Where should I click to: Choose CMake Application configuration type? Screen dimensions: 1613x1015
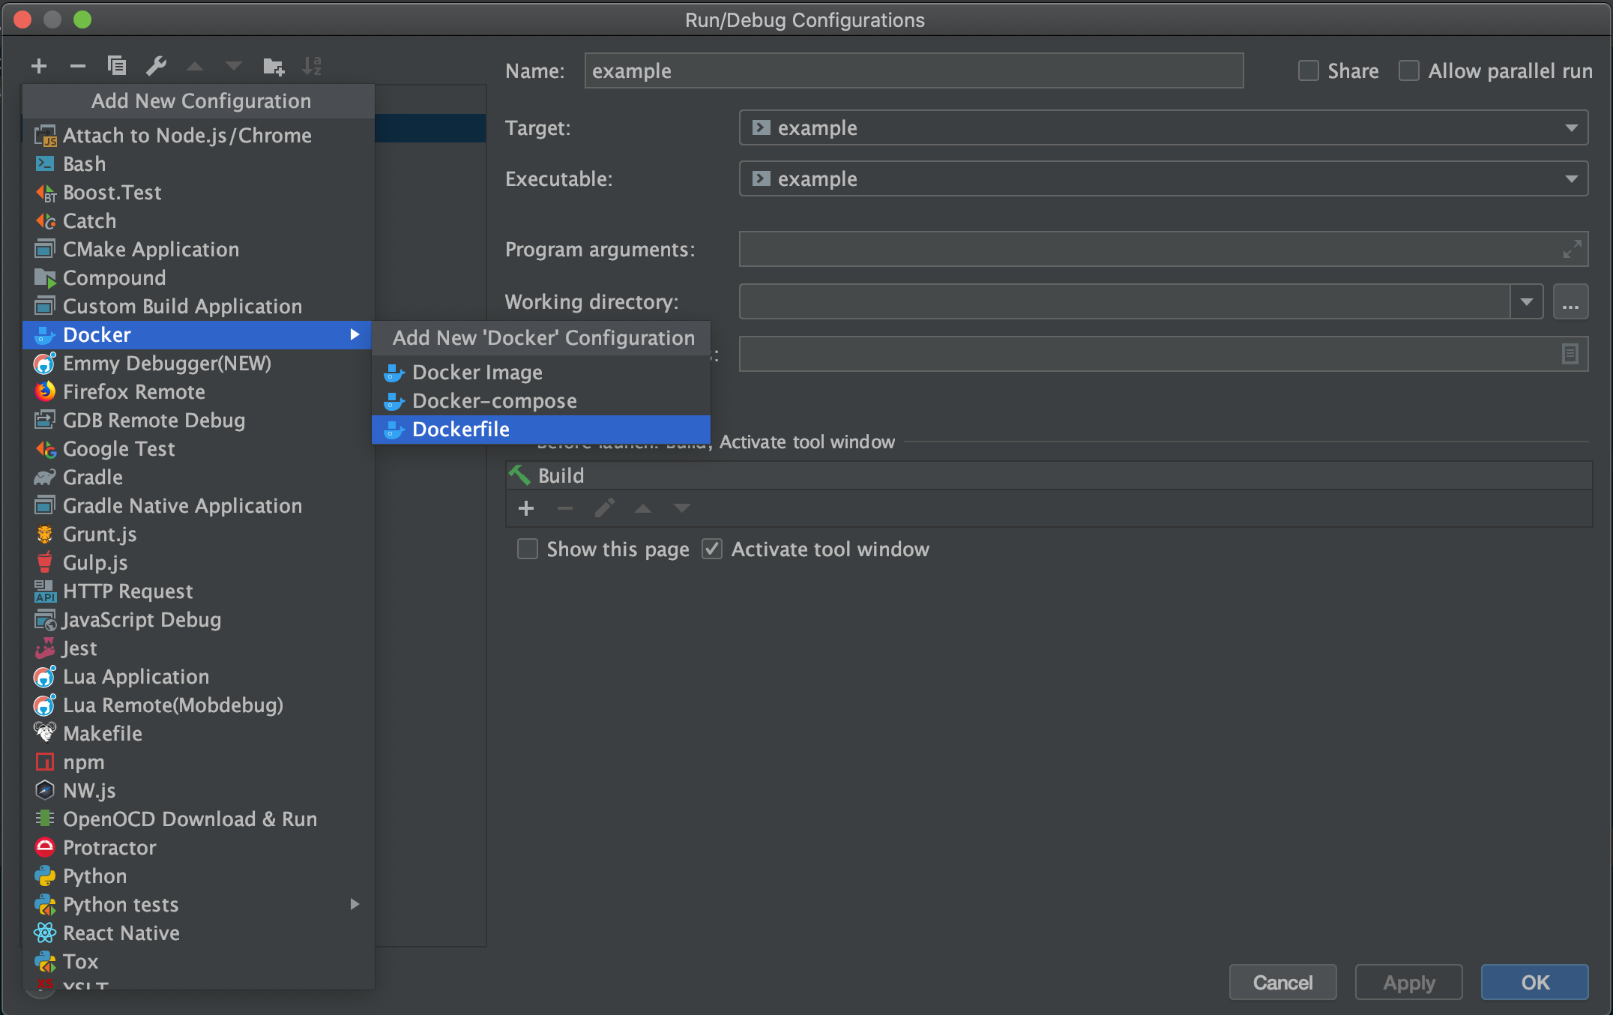coord(151,250)
